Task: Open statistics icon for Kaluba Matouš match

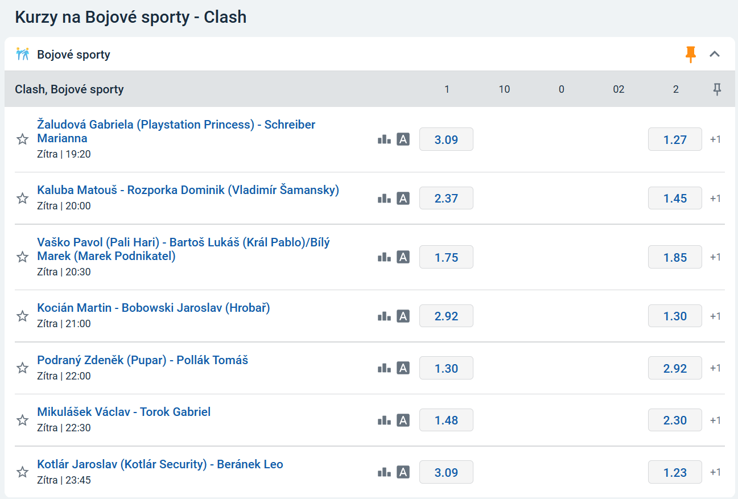Action: coord(384,199)
